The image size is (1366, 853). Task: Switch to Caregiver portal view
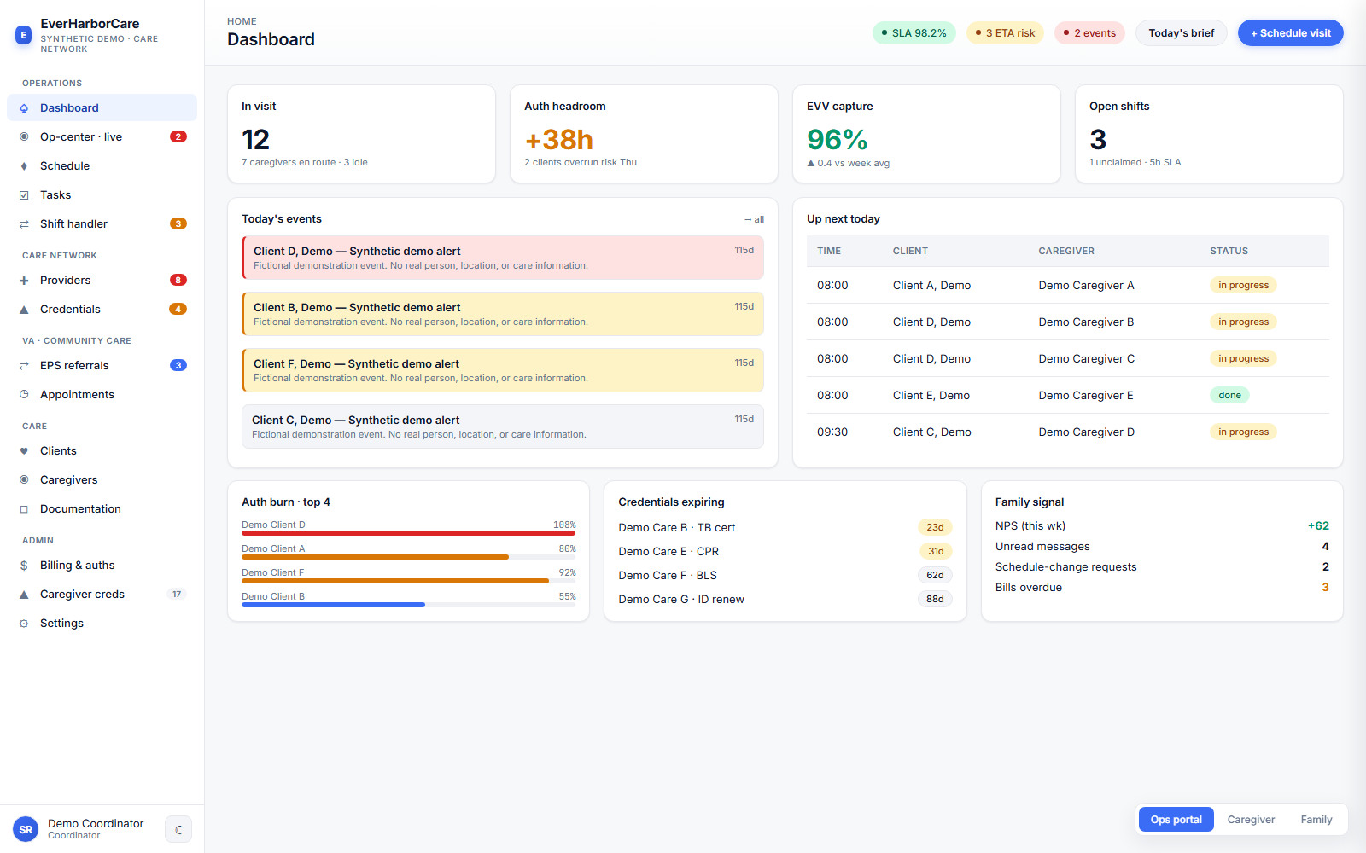tap(1251, 820)
